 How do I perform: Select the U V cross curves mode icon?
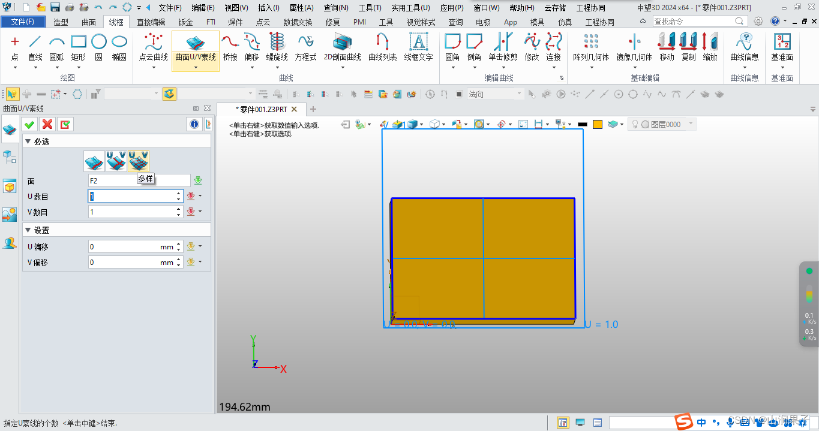tap(116, 161)
